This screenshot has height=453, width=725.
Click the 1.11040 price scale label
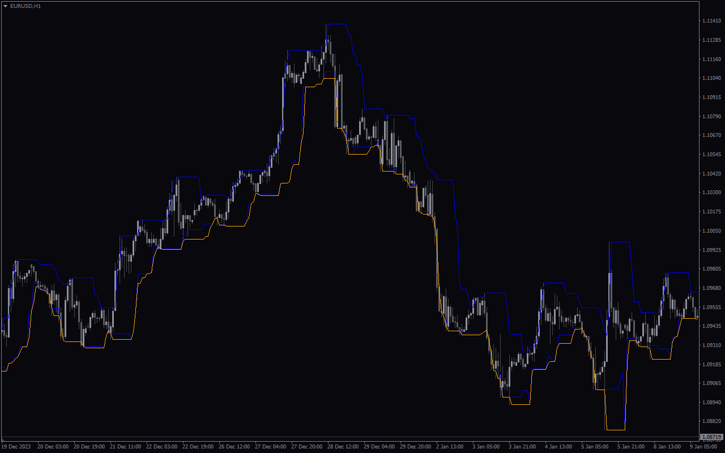point(711,78)
